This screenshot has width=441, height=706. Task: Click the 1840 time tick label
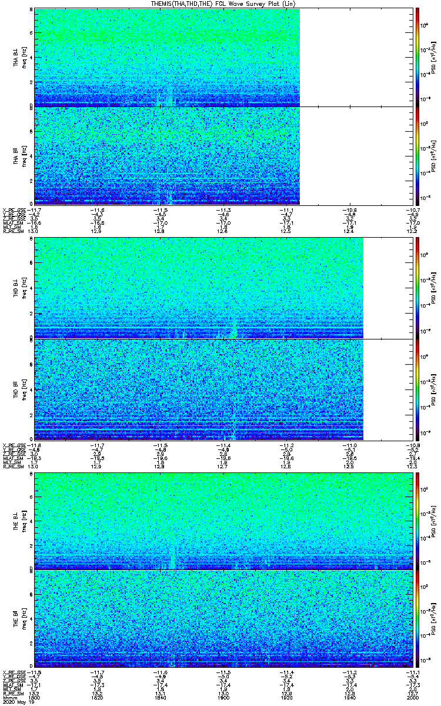pyautogui.click(x=160, y=697)
